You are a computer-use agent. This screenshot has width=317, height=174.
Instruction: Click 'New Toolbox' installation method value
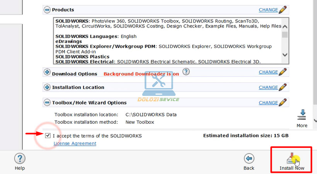click(140, 122)
